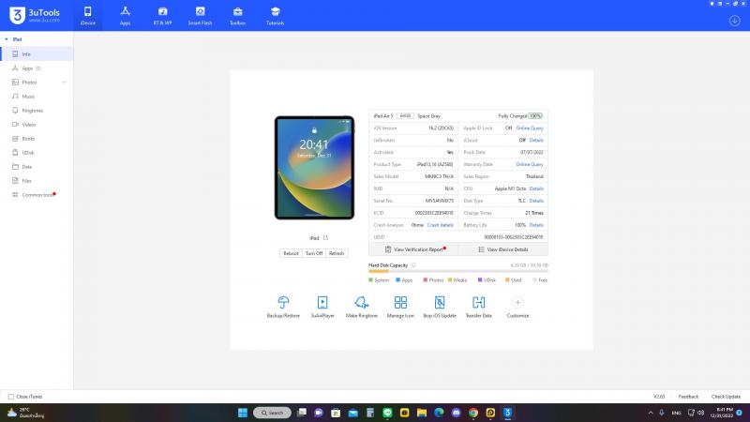This screenshot has height=422, width=750.
Task: Collapse the iPad device tree node
Action: pyautogui.click(x=7, y=39)
